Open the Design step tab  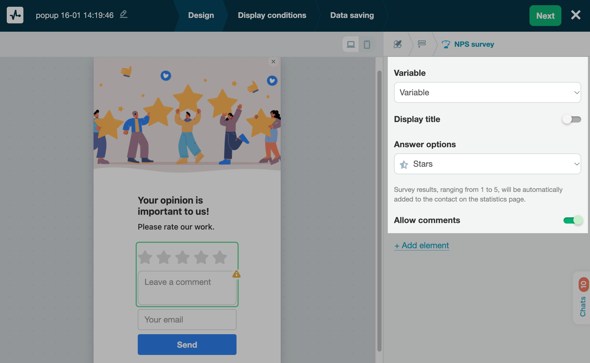[x=201, y=15]
